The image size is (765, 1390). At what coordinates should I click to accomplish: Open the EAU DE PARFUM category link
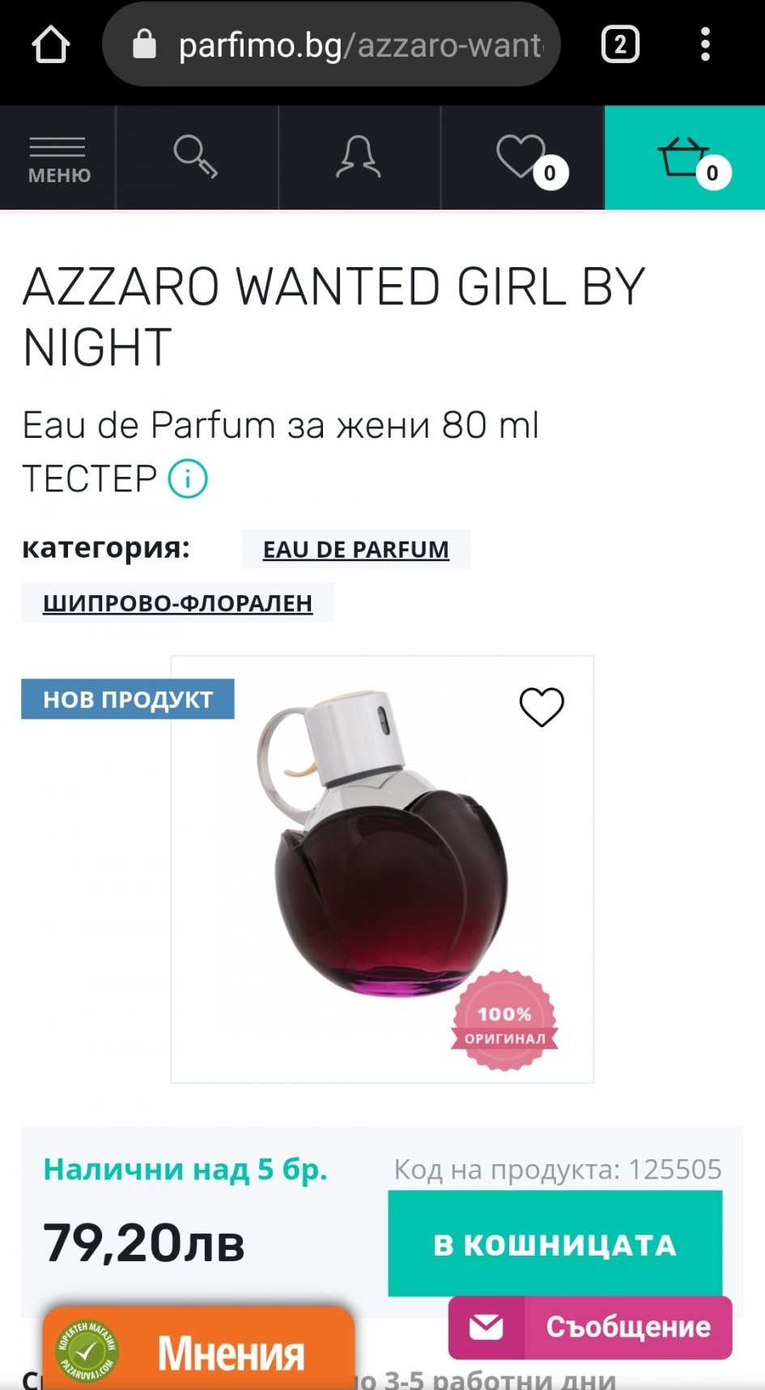click(356, 549)
